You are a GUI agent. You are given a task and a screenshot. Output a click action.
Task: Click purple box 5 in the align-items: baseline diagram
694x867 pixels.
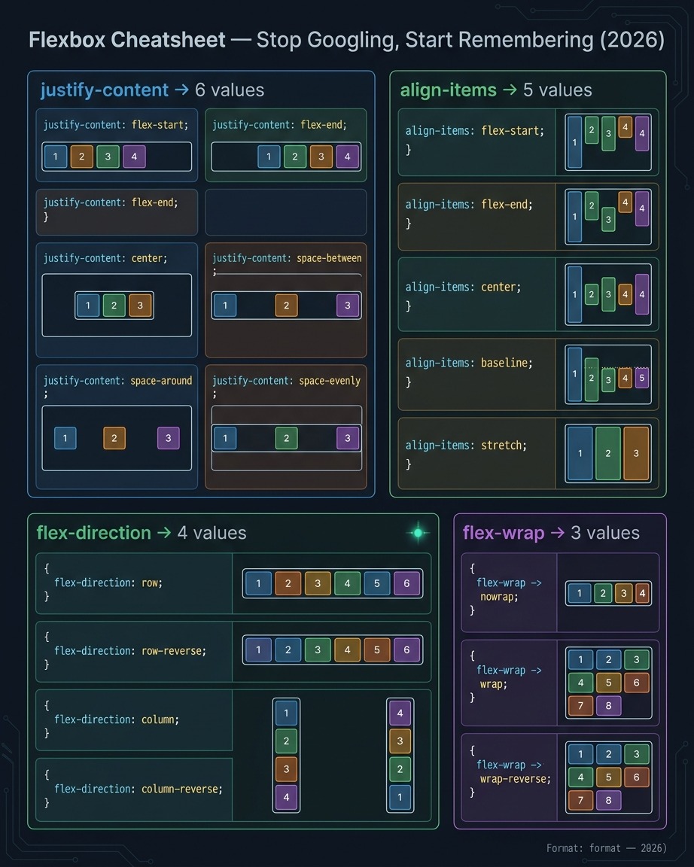[642, 379]
